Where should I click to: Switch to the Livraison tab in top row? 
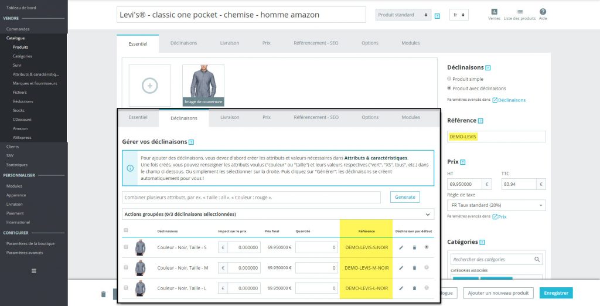(230, 43)
